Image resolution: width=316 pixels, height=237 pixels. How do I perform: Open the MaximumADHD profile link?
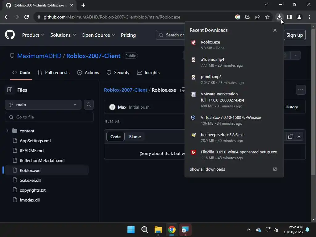point(39,56)
